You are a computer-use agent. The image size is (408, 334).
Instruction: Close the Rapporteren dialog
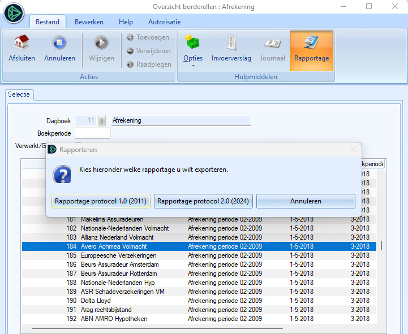[x=353, y=149]
